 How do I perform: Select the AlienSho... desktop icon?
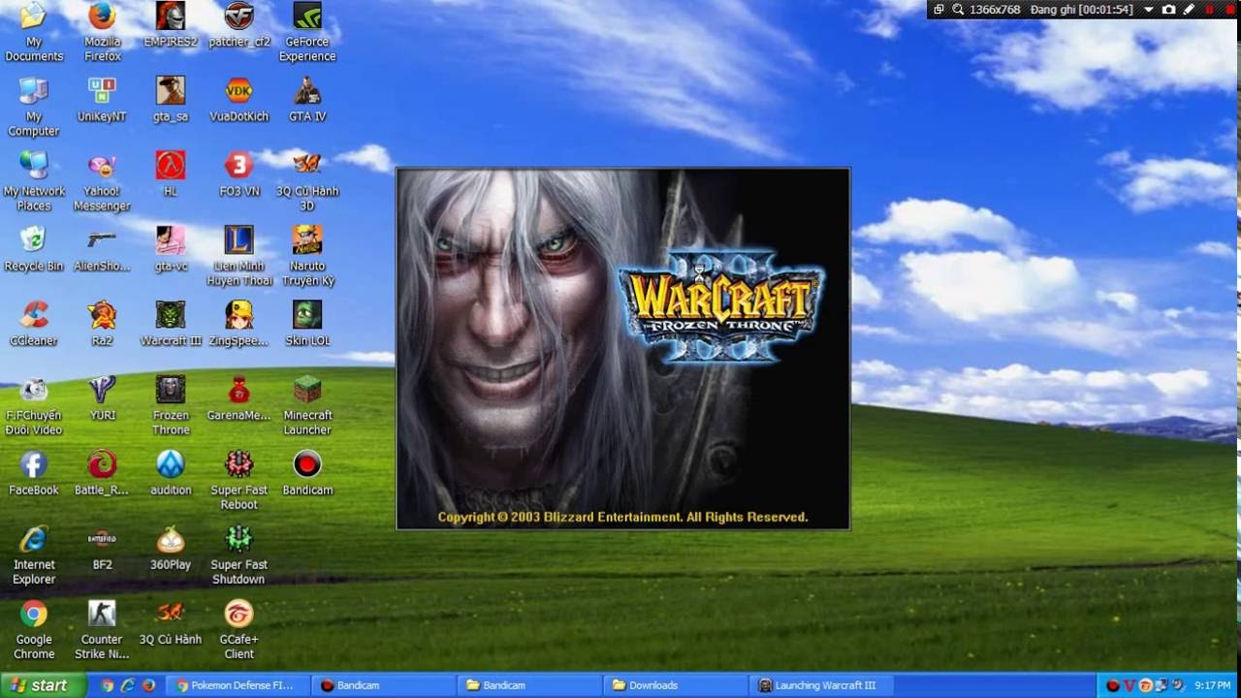102,249
